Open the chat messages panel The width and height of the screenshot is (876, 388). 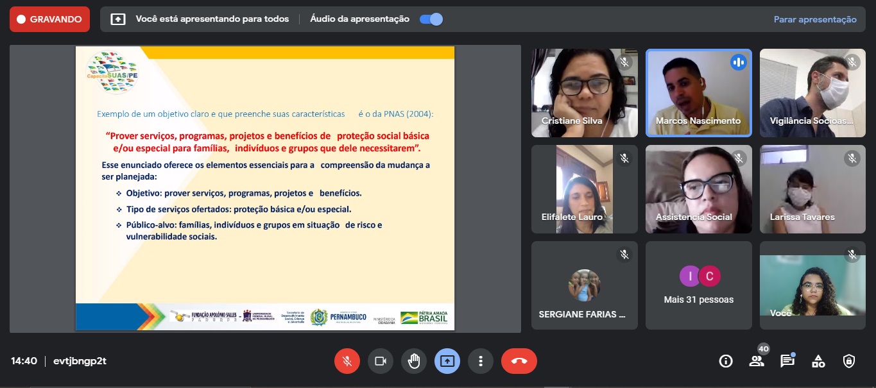click(787, 361)
